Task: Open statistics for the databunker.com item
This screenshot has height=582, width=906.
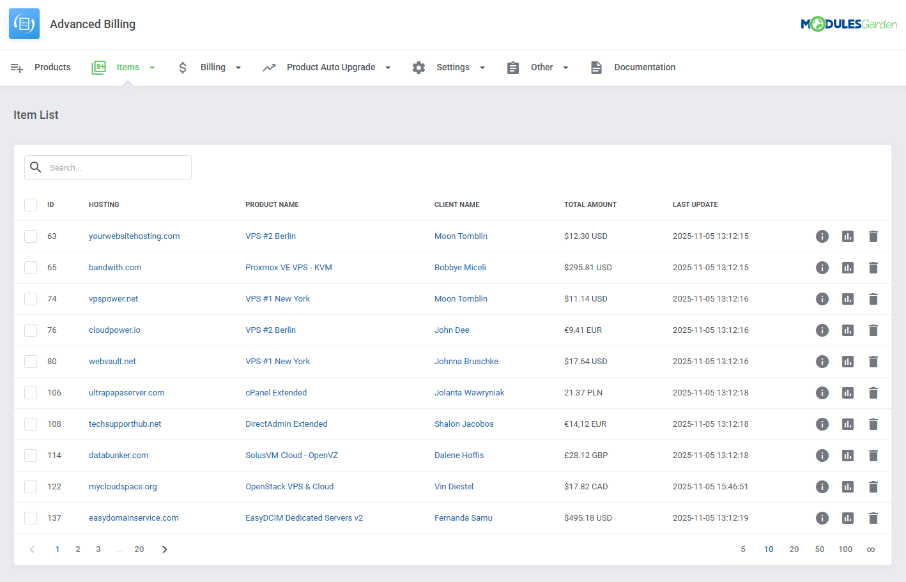Action: pos(848,455)
